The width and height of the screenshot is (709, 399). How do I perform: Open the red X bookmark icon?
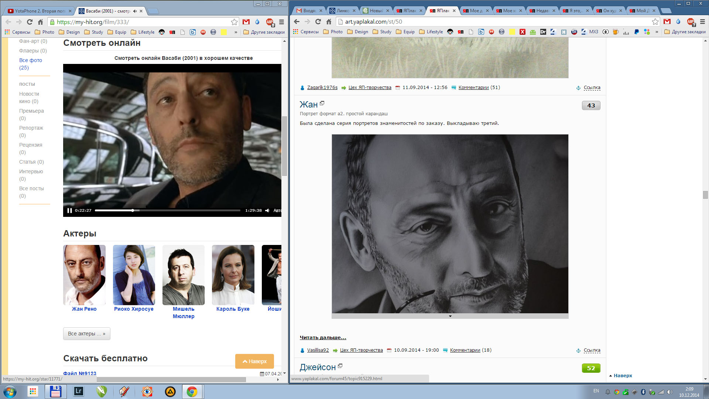522,32
